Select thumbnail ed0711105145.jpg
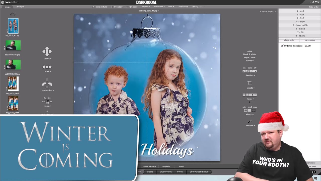Viewport: 321px width, 181px height. tap(13, 46)
